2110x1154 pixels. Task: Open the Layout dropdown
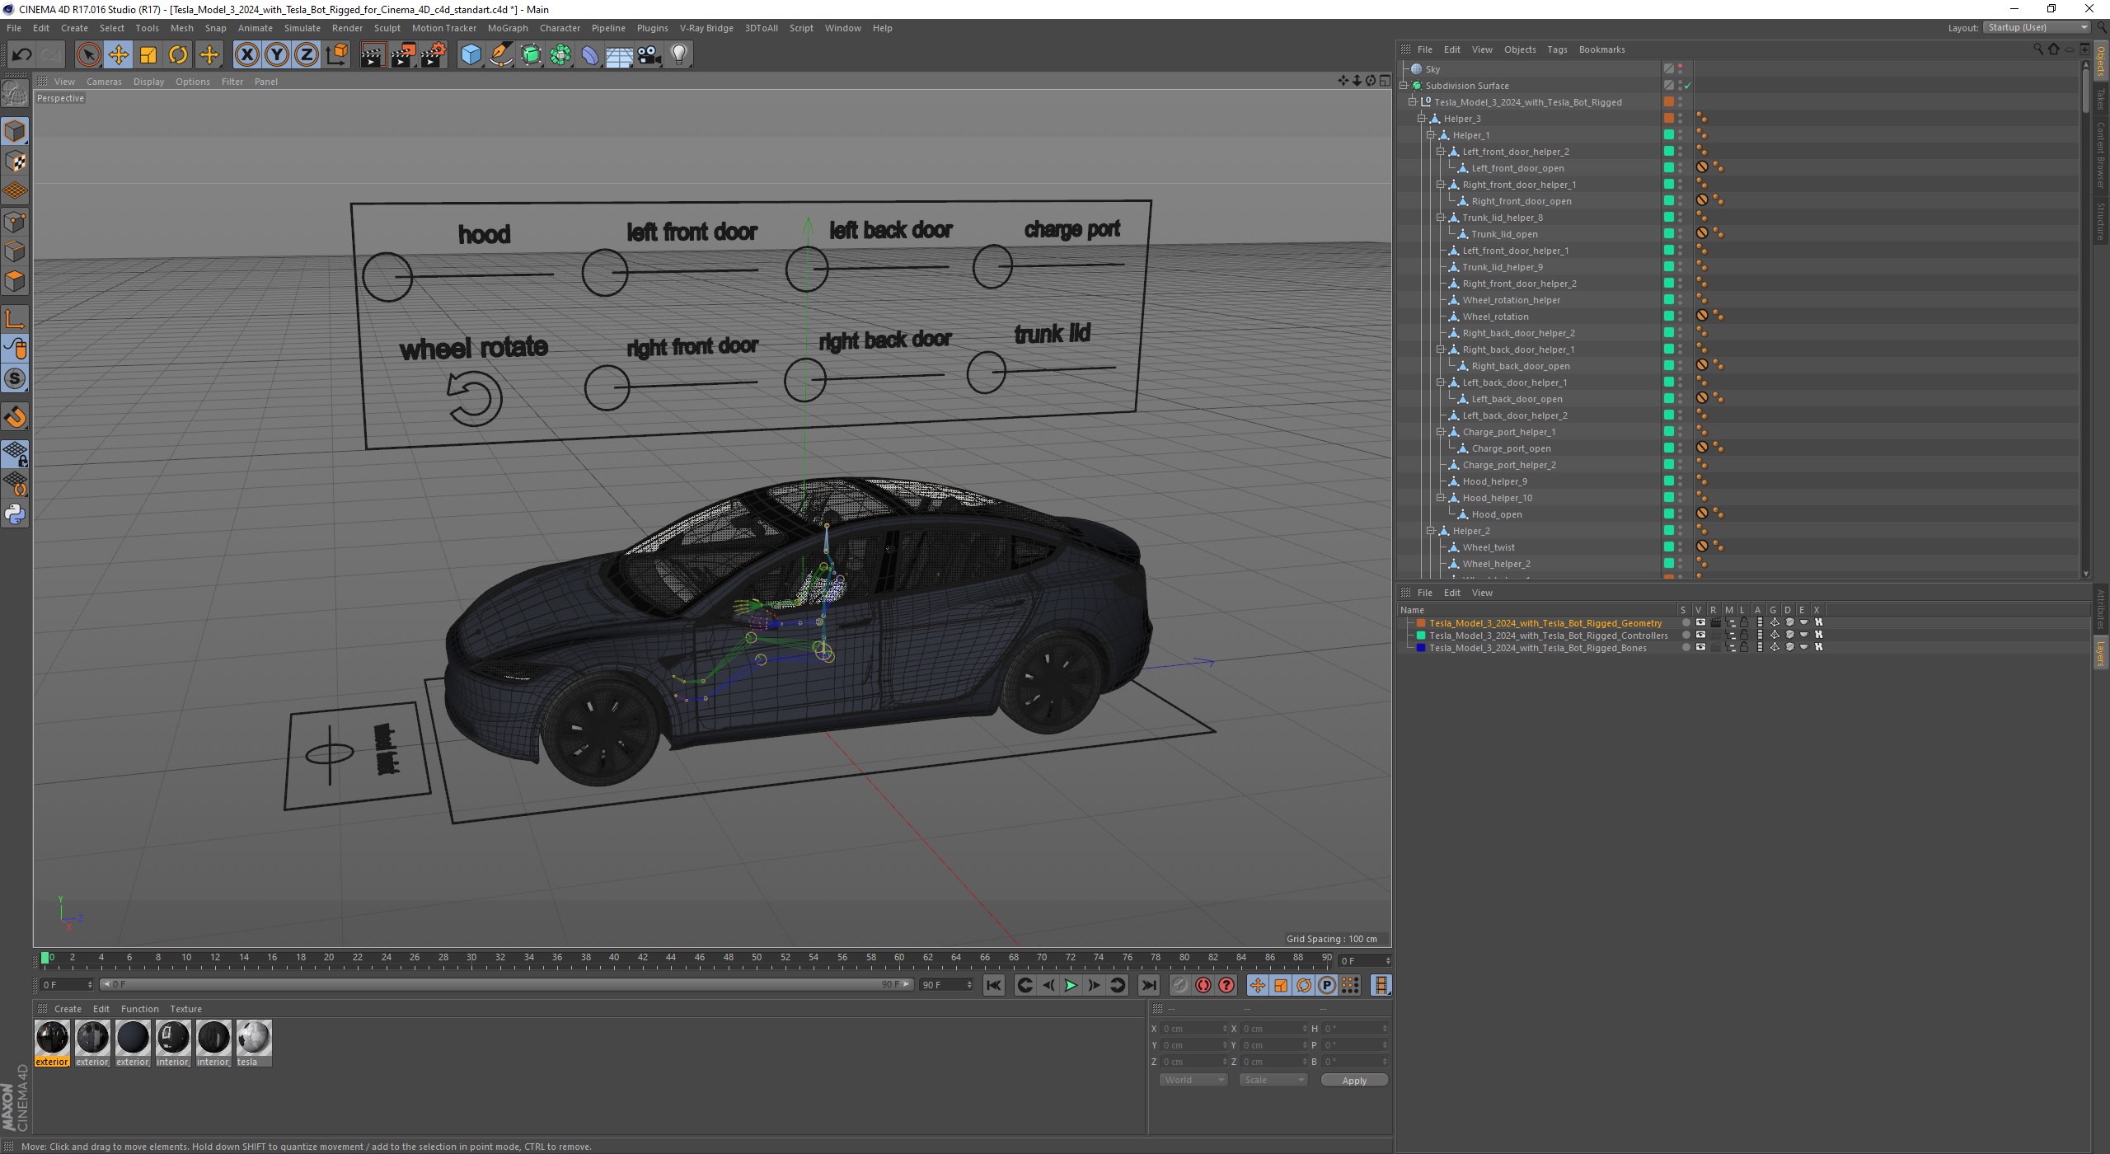pyautogui.click(x=2037, y=28)
